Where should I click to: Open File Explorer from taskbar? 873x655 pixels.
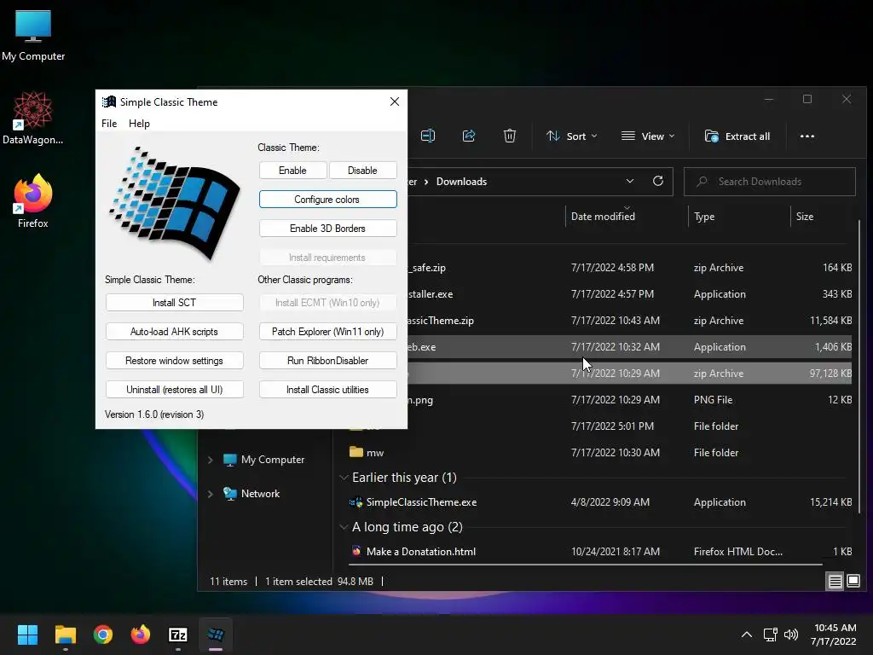tap(65, 634)
